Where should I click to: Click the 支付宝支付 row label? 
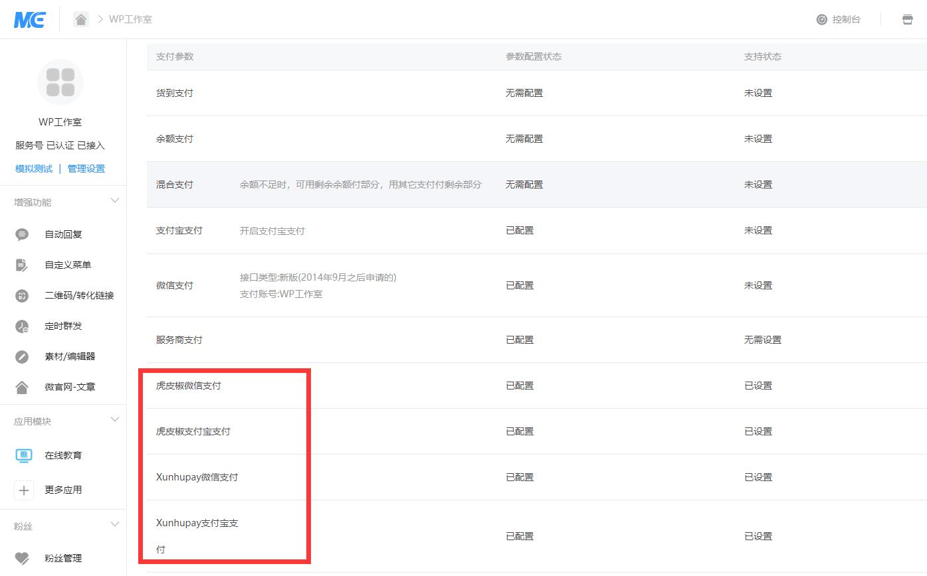179,230
